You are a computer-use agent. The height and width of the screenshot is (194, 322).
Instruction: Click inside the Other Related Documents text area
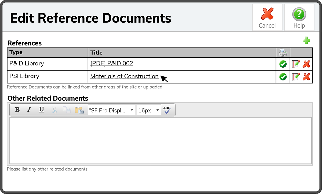click(160, 141)
